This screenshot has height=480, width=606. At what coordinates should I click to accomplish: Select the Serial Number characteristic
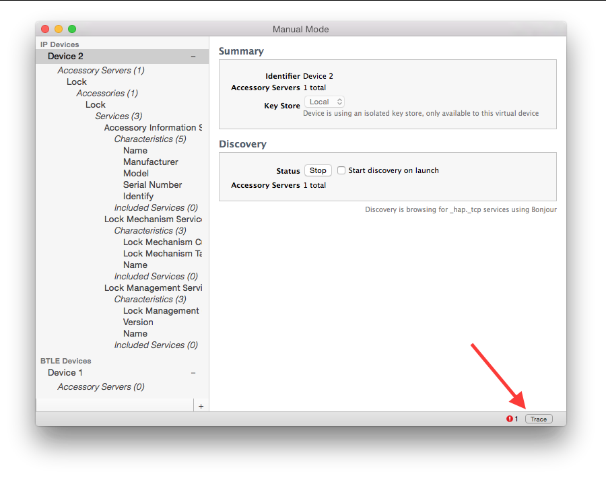(153, 184)
